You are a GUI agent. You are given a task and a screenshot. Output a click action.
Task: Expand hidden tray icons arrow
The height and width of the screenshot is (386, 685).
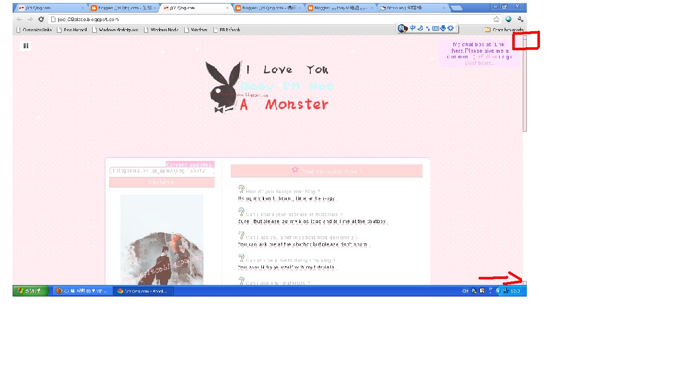[498, 291]
